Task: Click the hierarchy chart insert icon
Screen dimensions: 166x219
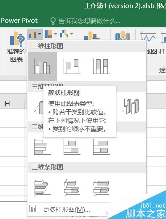Action: (x=48, y=34)
